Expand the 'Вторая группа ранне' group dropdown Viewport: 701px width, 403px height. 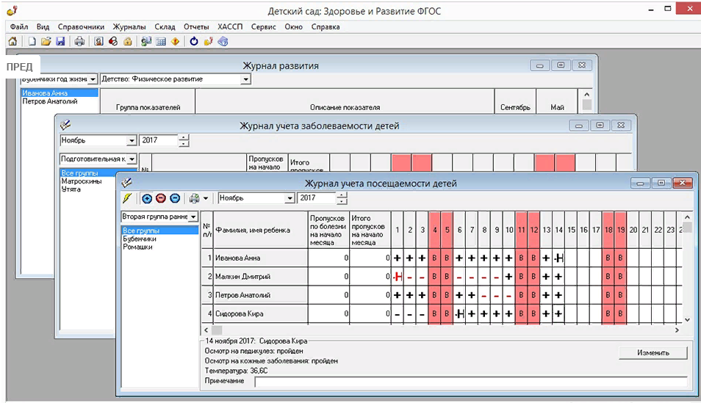(x=193, y=217)
